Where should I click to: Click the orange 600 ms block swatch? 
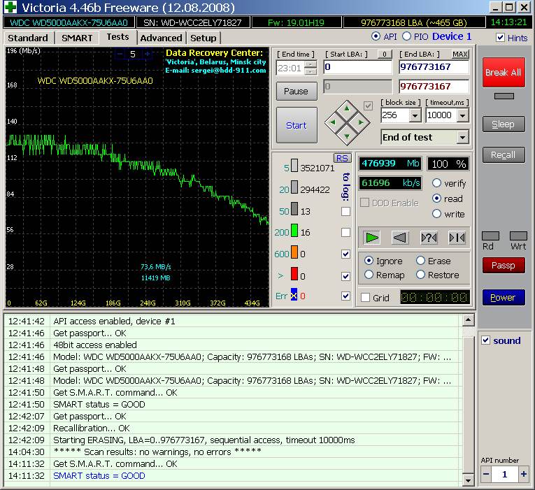pos(294,252)
